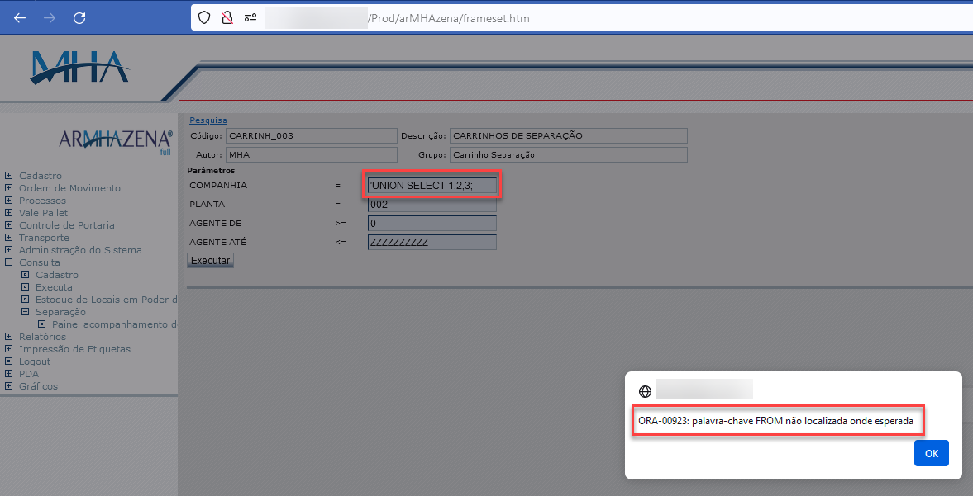Screen dimensions: 973x496
Task: Expand the Ordem de Movimento node
Action: (x=8, y=188)
